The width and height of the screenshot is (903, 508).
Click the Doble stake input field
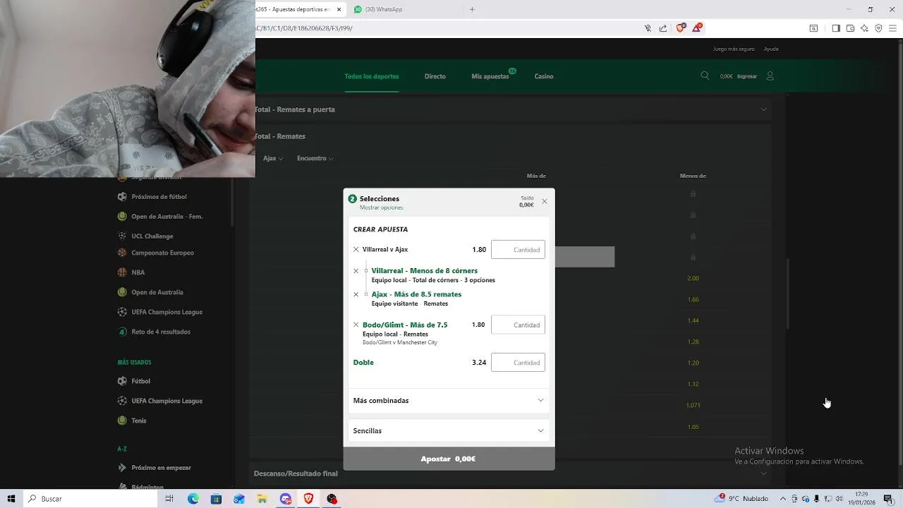[x=518, y=363]
